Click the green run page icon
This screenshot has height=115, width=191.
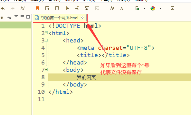tap(137, 8)
